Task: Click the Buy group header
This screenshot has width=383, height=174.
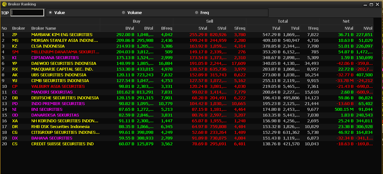Action: pyautogui.click(x=137, y=21)
